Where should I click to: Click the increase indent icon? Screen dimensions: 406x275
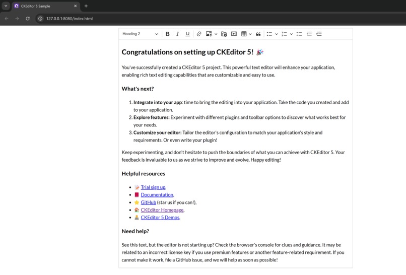[x=319, y=34]
